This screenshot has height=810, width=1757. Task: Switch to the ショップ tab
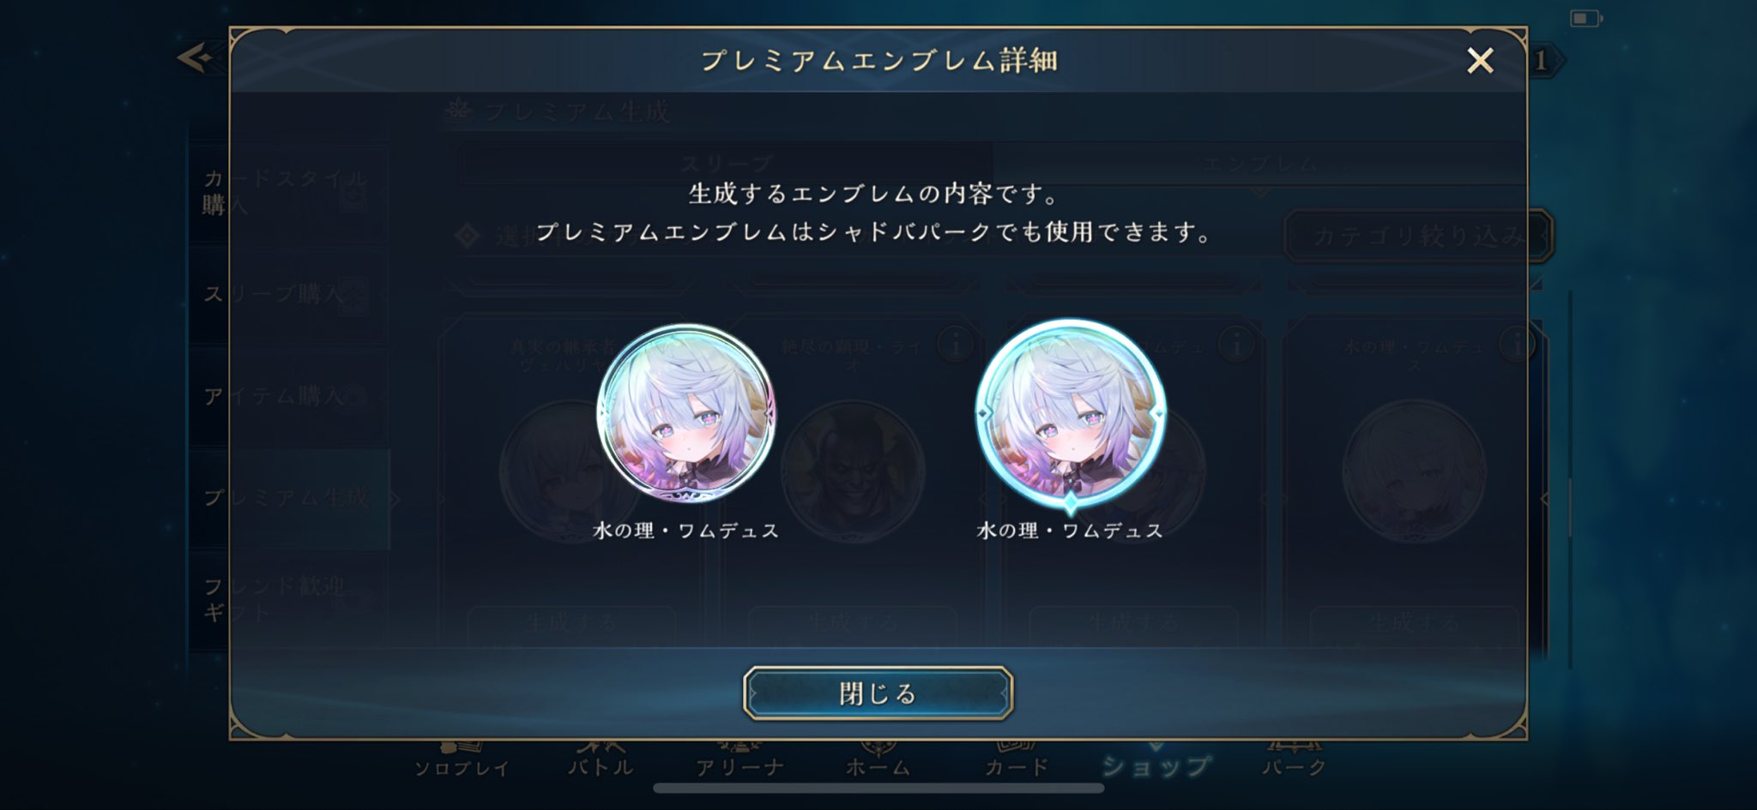coord(1155,765)
